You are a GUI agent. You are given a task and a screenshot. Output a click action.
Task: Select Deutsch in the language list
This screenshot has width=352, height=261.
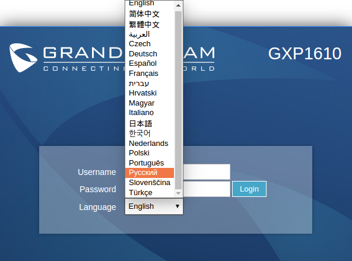click(150, 53)
